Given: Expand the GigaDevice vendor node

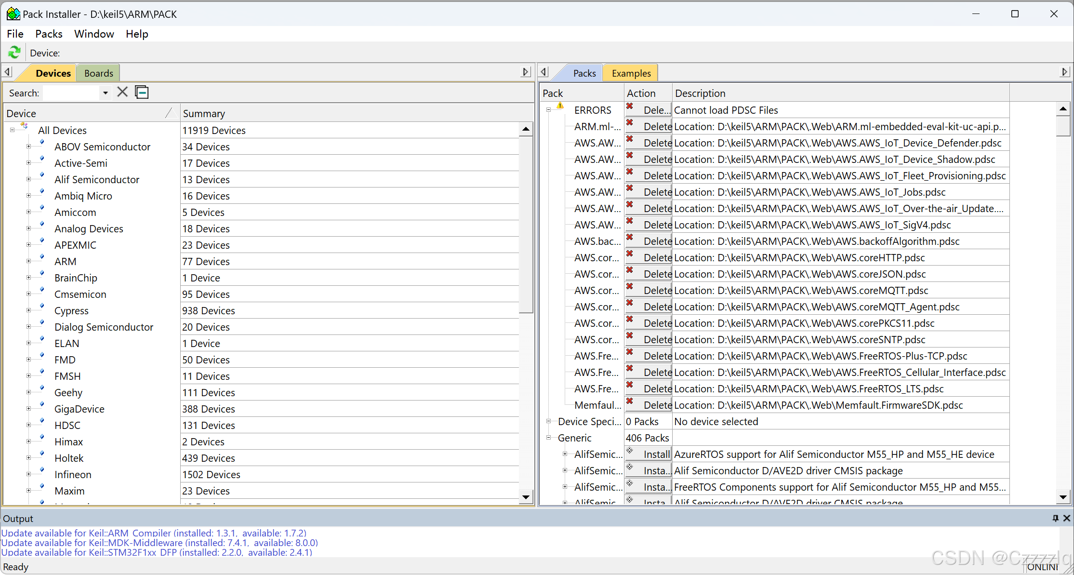Looking at the screenshot, I should pyautogui.click(x=28, y=409).
